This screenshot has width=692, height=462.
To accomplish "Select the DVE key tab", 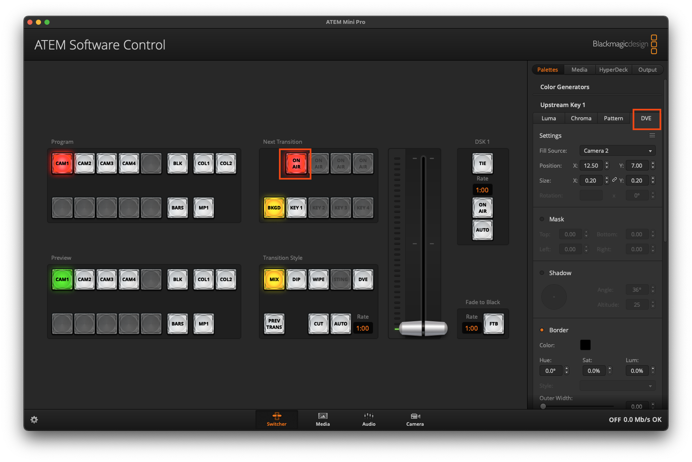I will pyautogui.click(x=646, y=118).
